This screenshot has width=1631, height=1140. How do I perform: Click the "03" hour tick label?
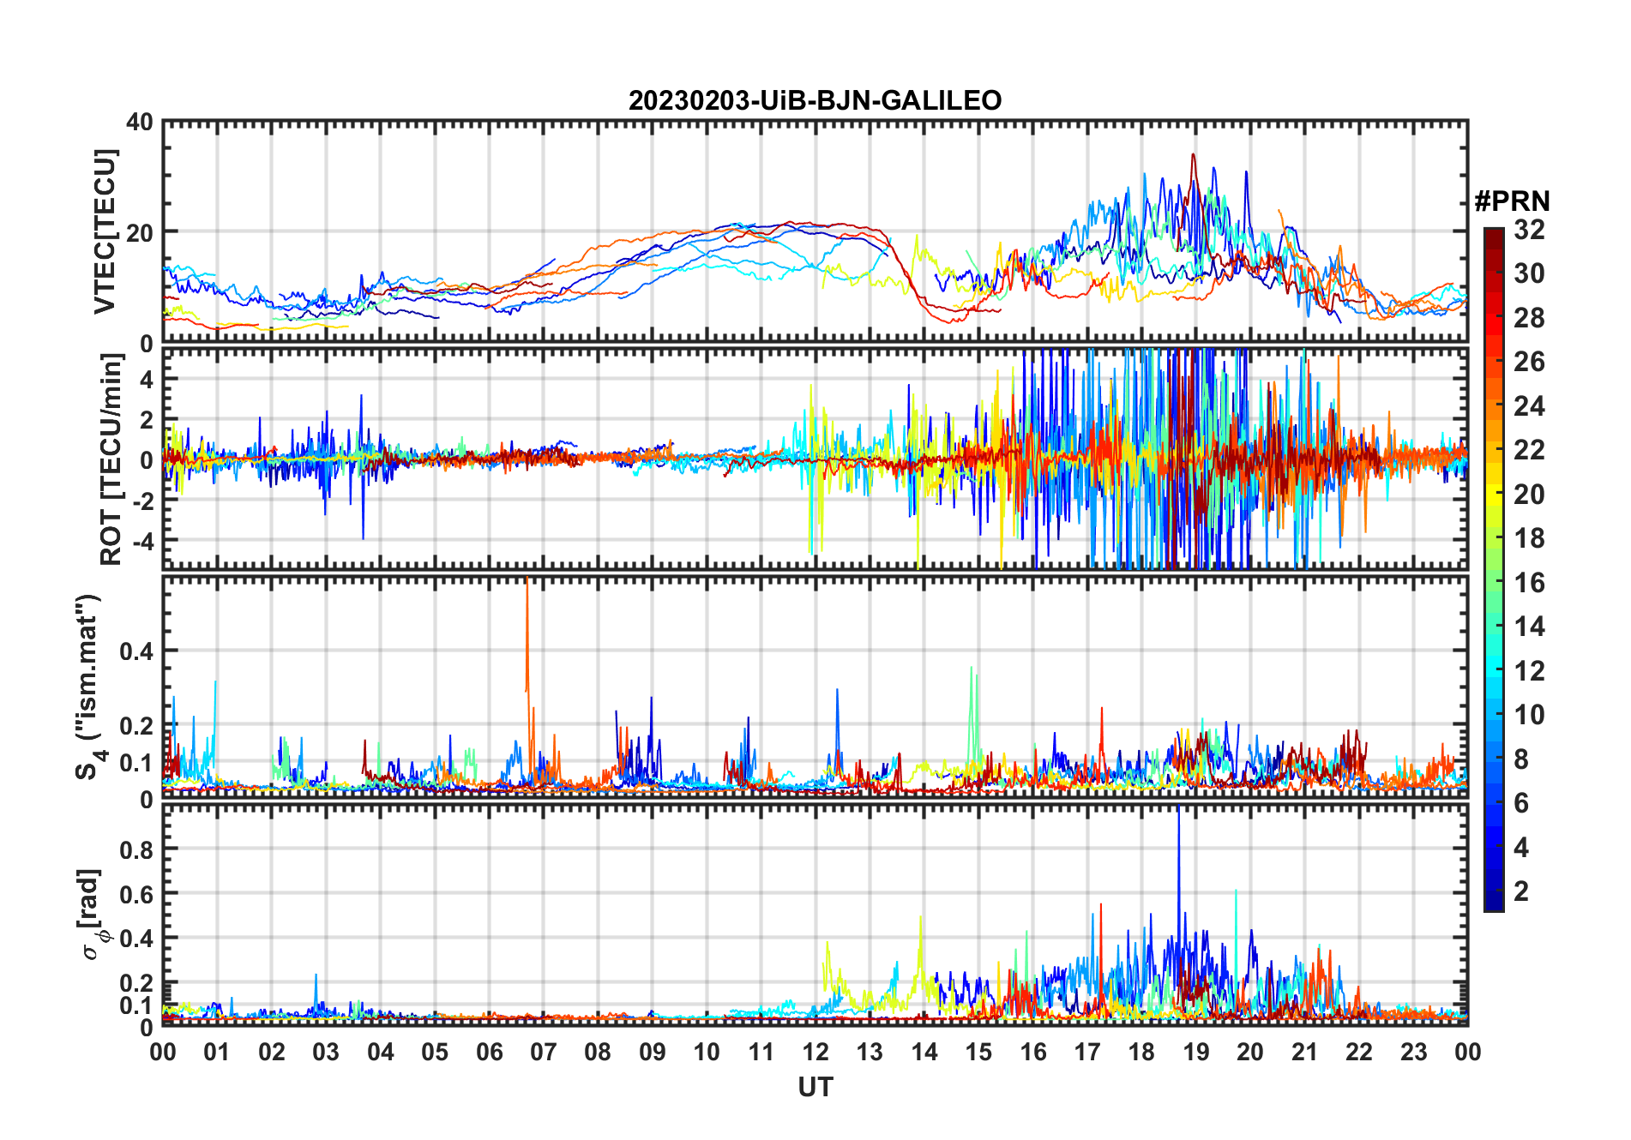pos(326,1052)
